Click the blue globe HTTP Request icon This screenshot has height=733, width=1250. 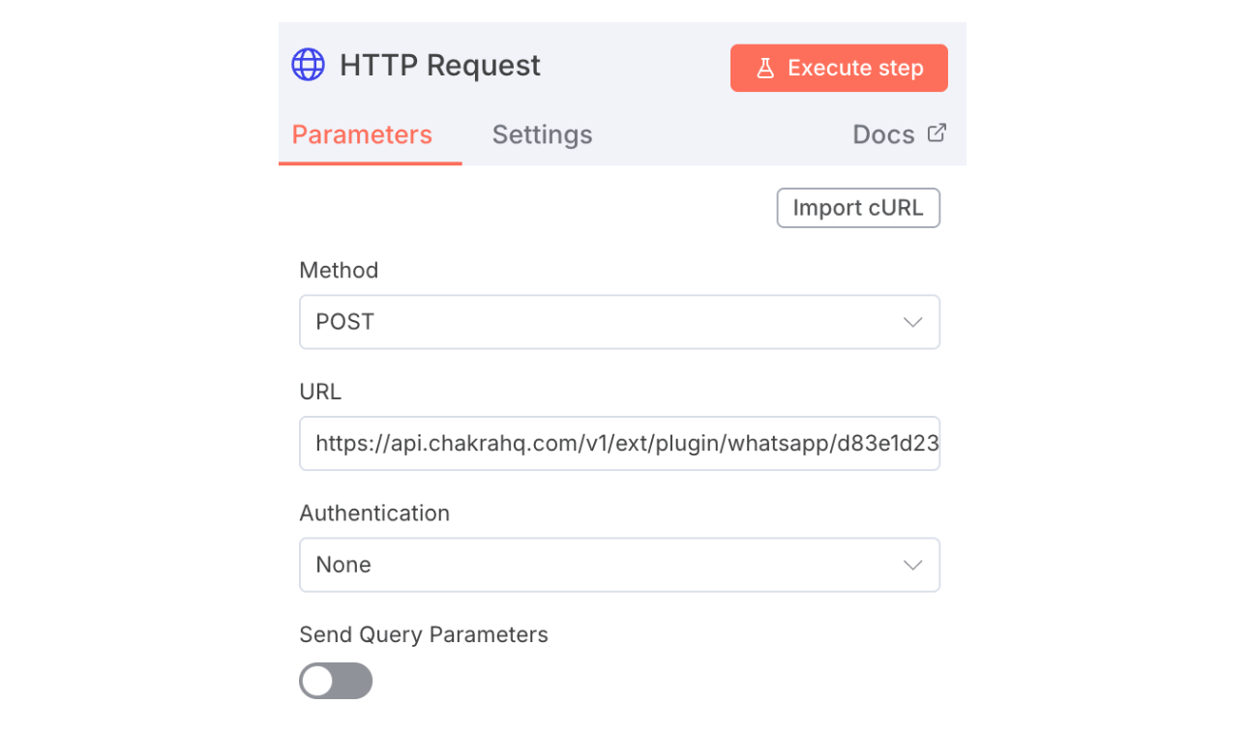308,65
